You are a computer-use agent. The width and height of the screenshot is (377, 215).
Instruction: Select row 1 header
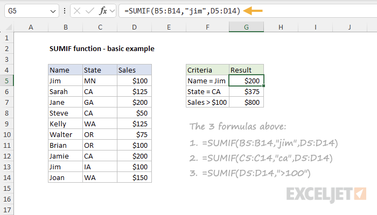pyautogui.click(x=6, y=38)
